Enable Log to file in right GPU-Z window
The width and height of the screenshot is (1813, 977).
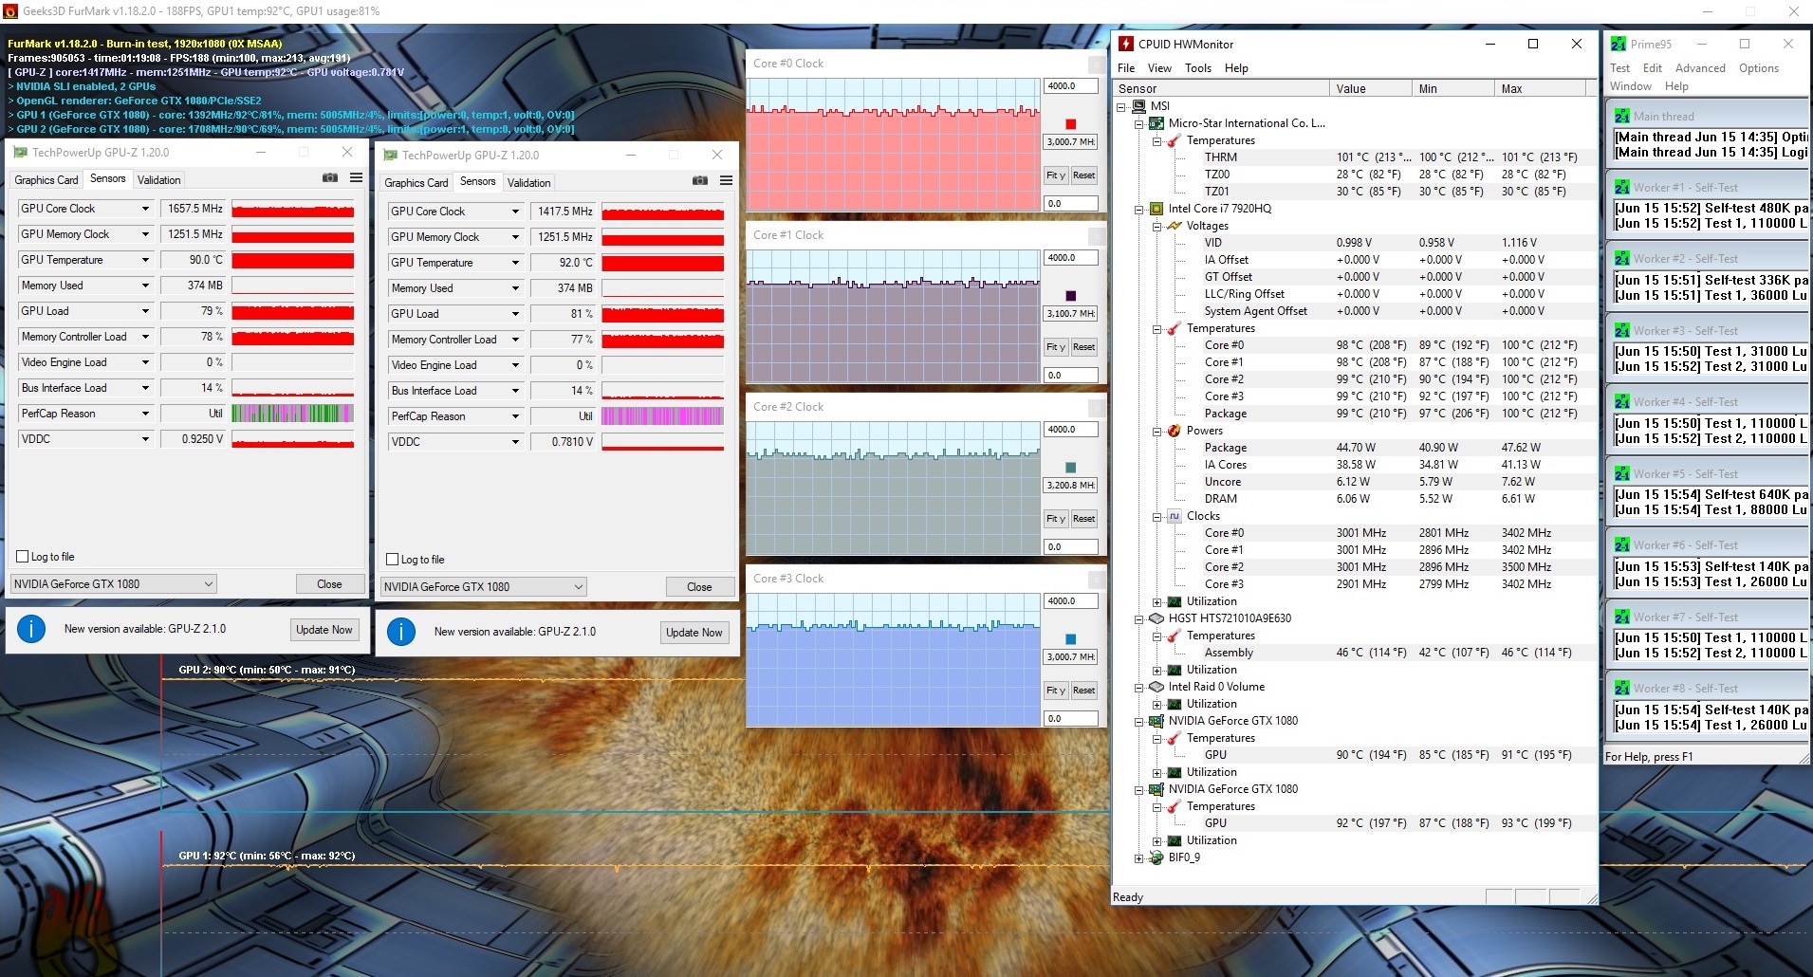[x=393, y=560]
